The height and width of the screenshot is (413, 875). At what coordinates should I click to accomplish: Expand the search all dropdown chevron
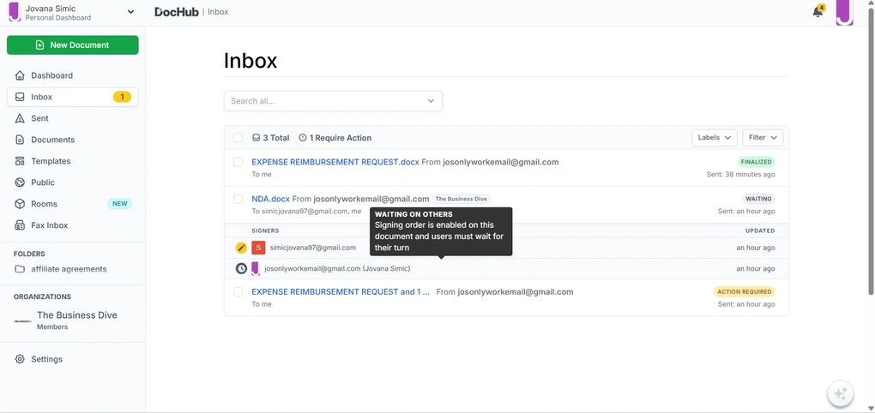coord(431,101)
